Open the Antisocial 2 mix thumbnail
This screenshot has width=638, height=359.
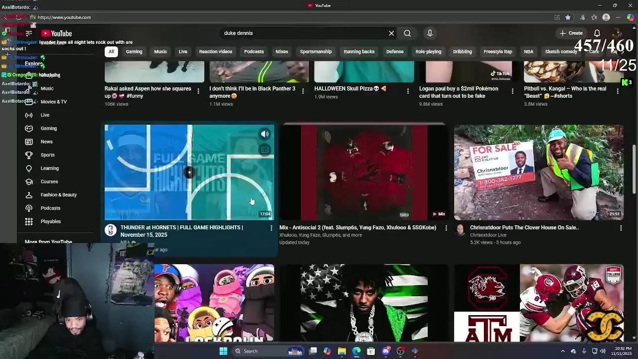click(364, 172)
